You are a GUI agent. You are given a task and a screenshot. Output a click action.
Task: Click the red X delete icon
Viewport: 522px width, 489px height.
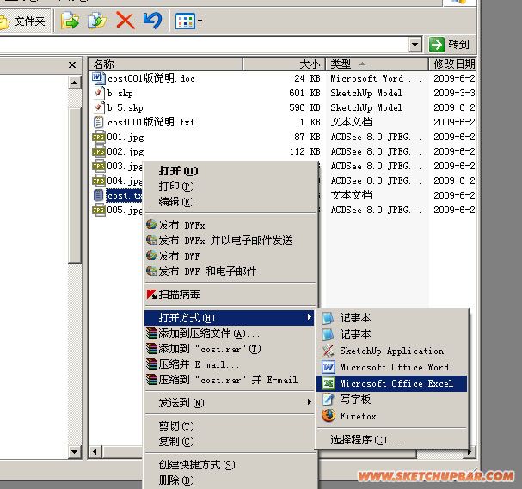point(126,21)
